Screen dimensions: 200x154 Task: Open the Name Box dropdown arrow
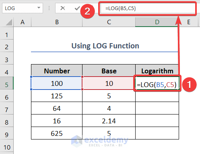[x=39, y=8]
